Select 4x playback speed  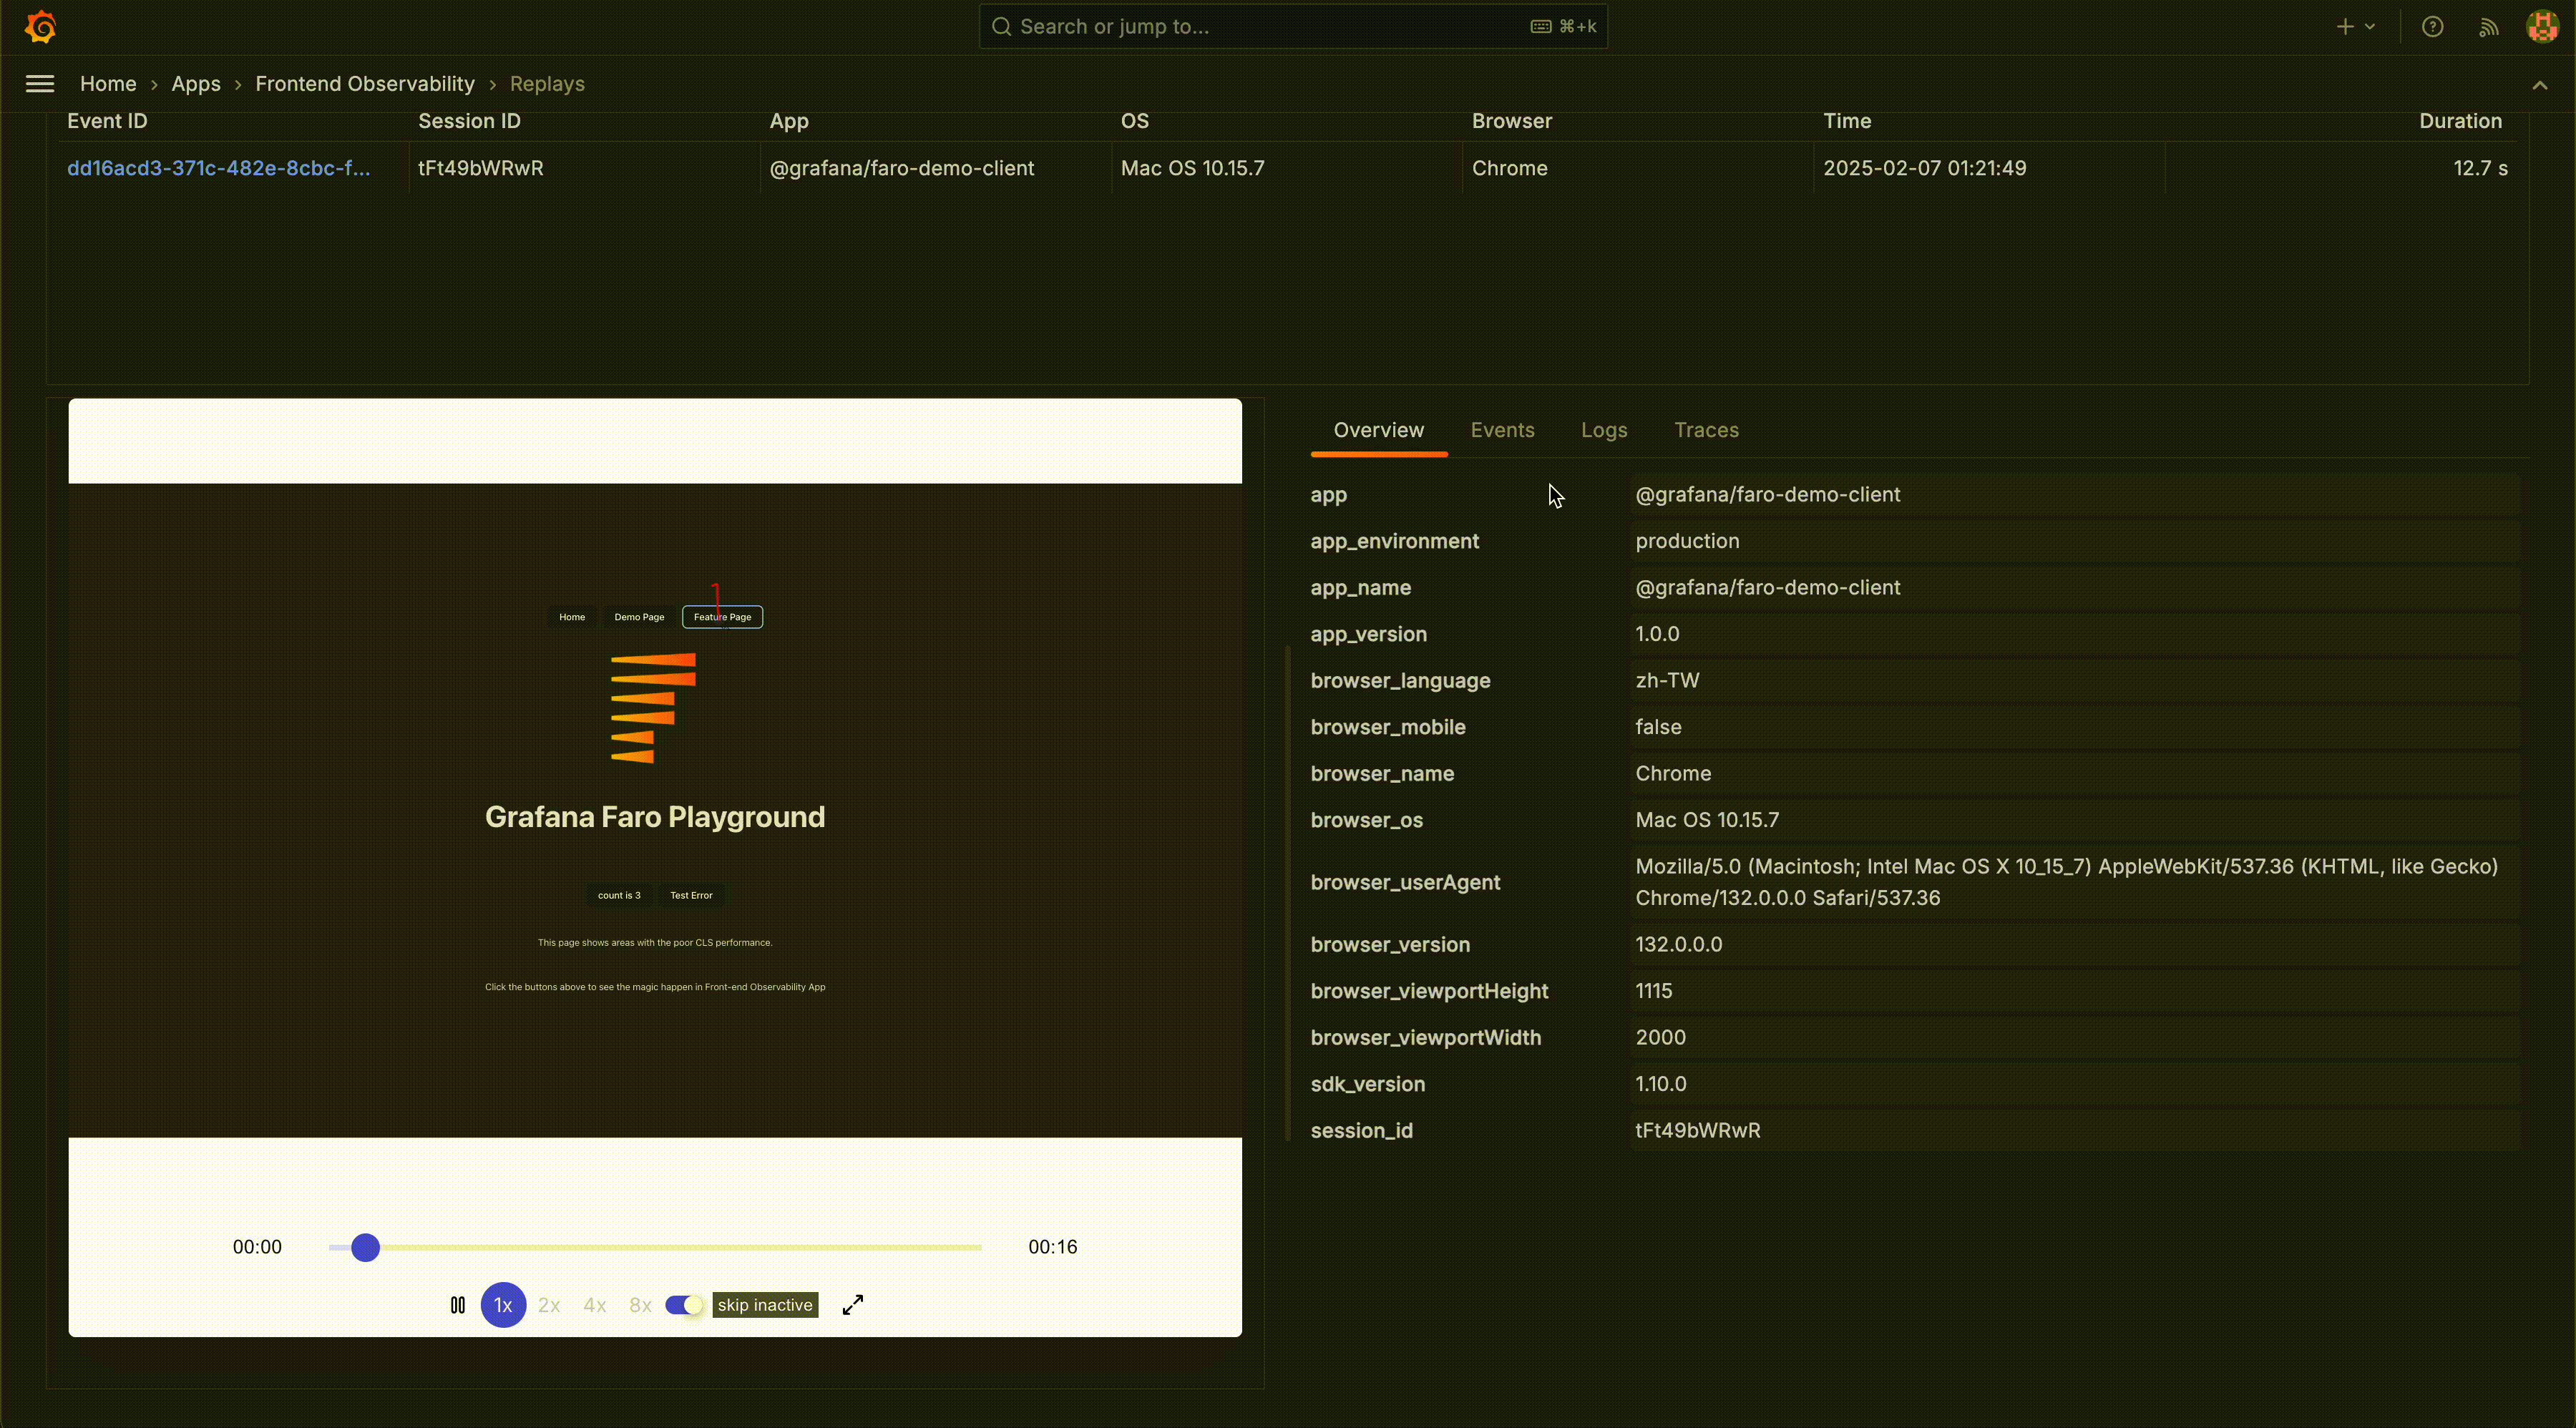click(x=595, y=1305)
